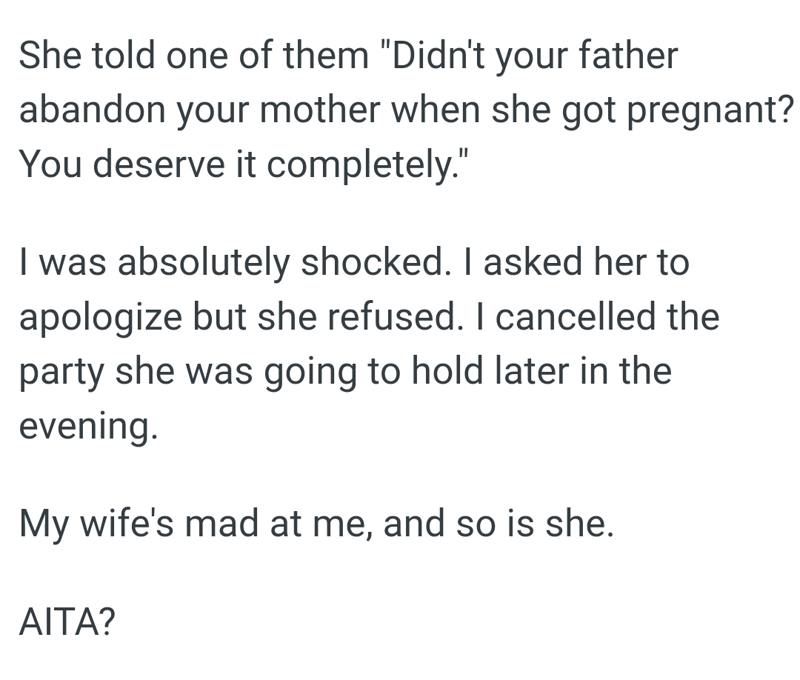Screen dimensions: 800x680
Task: Click the word "party"
Action: click(x=62, y=372)
